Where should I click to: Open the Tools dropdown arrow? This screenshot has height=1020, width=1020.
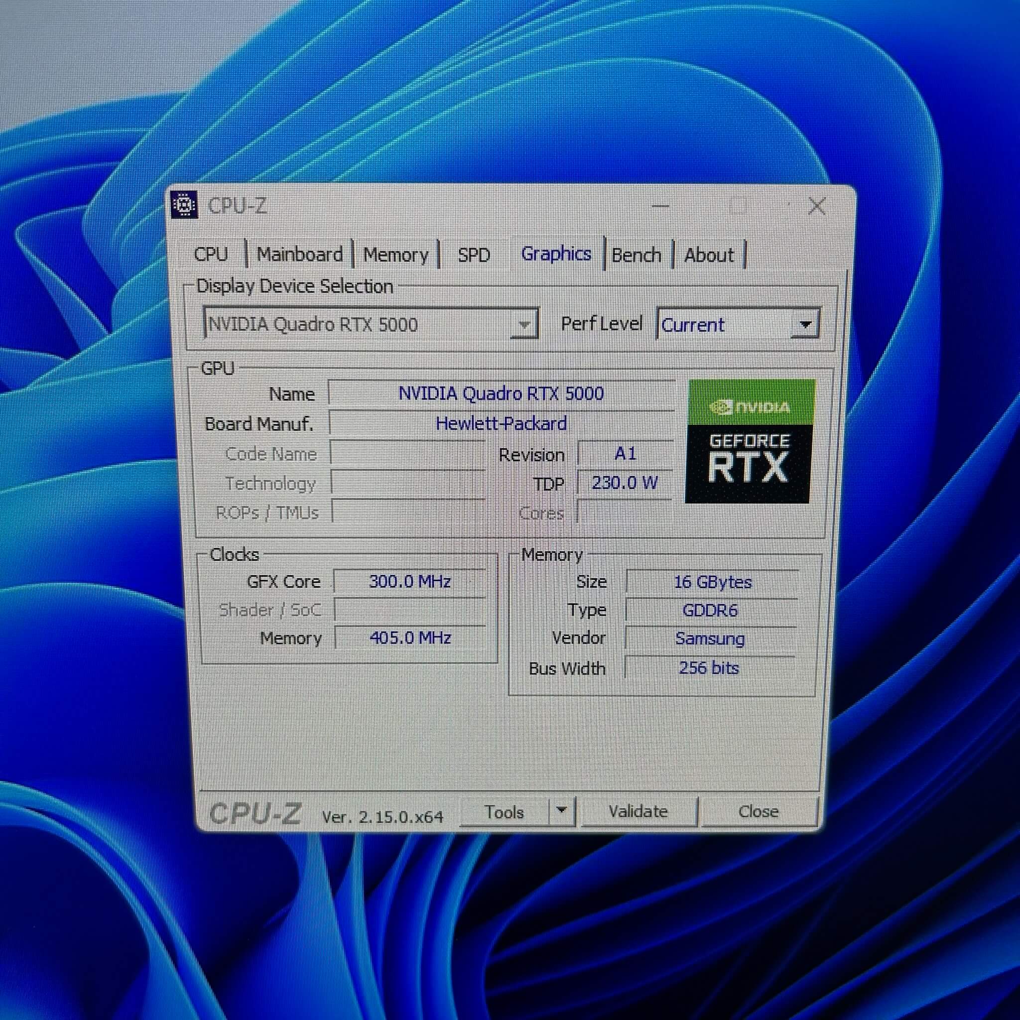point(562,810)
